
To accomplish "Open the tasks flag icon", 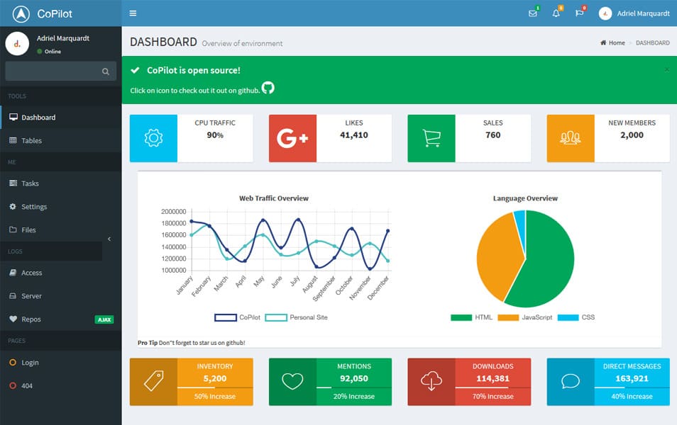I will tap(579, 13).
